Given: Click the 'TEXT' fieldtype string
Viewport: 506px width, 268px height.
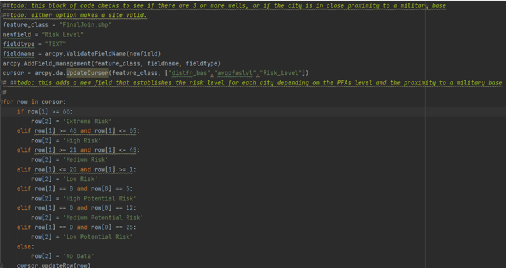Looking at the screenshot, I should (55, 44).
